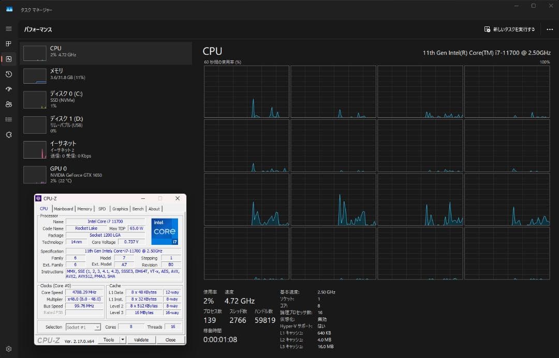Expand the Task Manager navigation hamburger menu
The image size is (559, 358).
pos(8,28)
